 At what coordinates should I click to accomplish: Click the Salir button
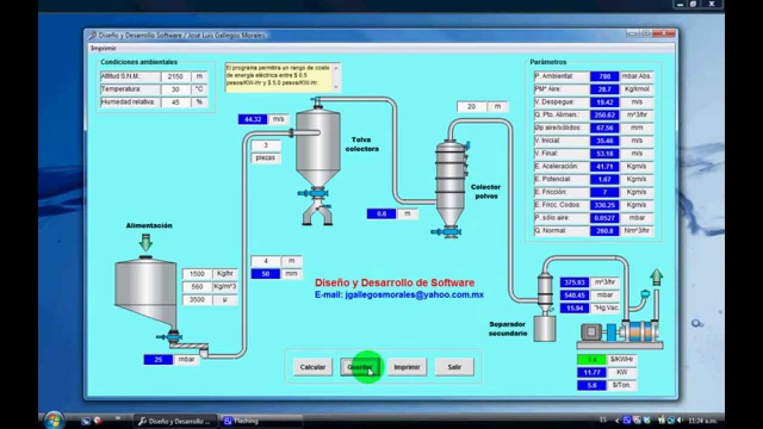[454, 367]
